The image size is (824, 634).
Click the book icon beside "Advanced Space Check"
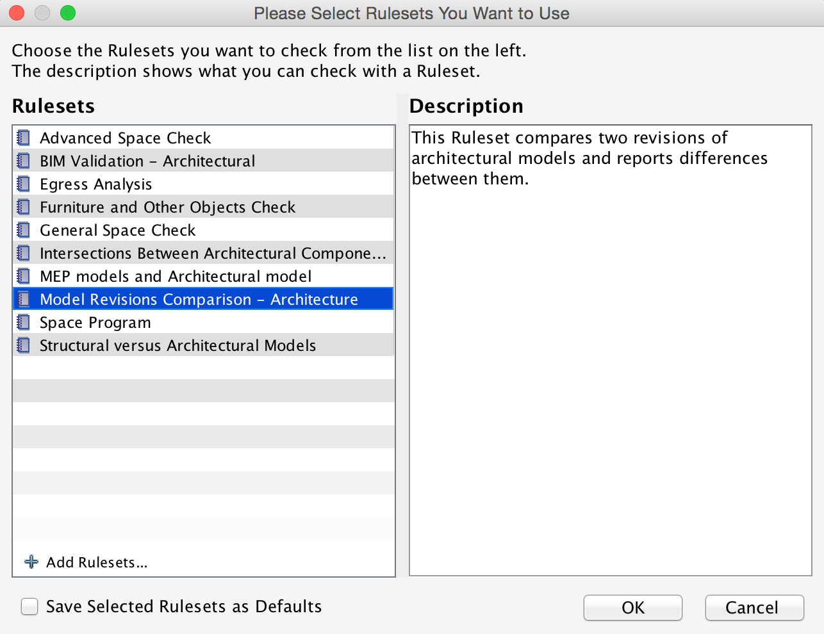pyautogui.click(x=24, y=138)
